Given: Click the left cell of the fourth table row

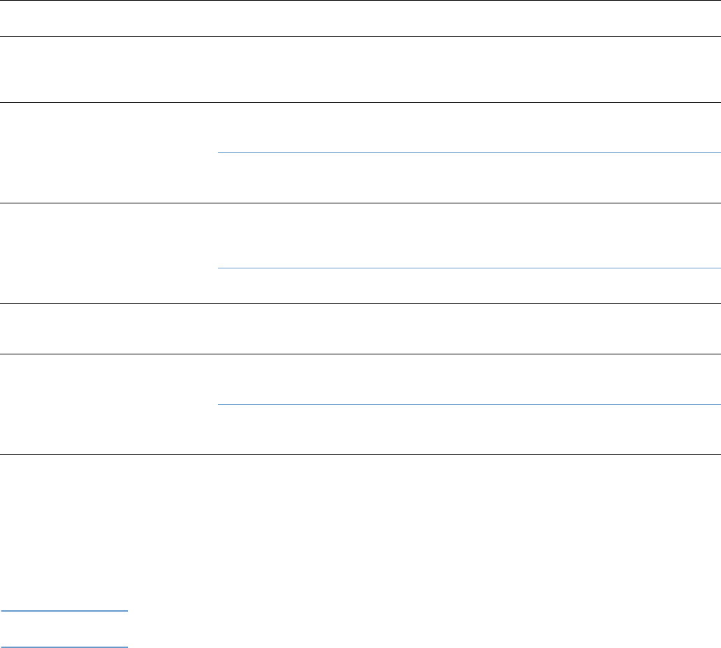Looking at the screenshot, I should click(108, 253).
